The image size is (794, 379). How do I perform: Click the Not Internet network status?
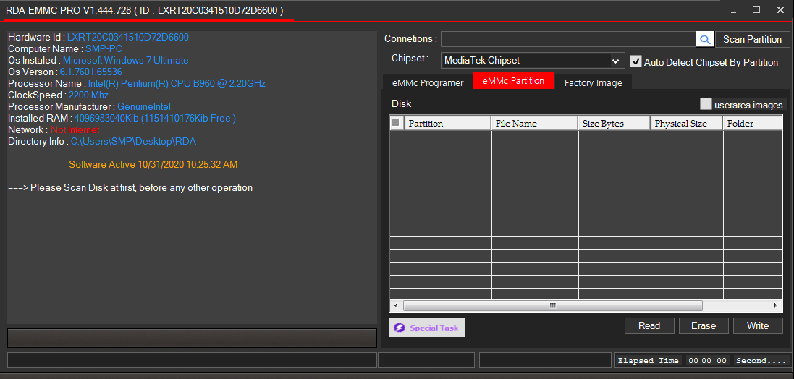(75, 130)
